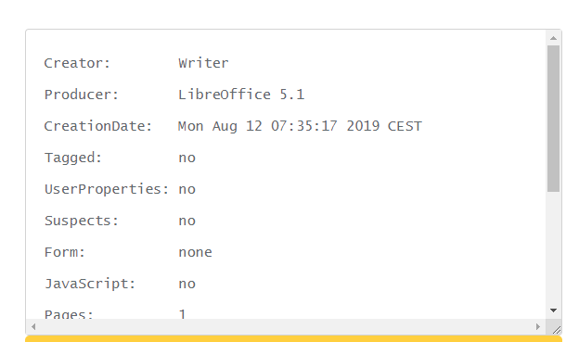566x342 pixels.
Task: Click the 'Producer:' label text
Action: 82,95
